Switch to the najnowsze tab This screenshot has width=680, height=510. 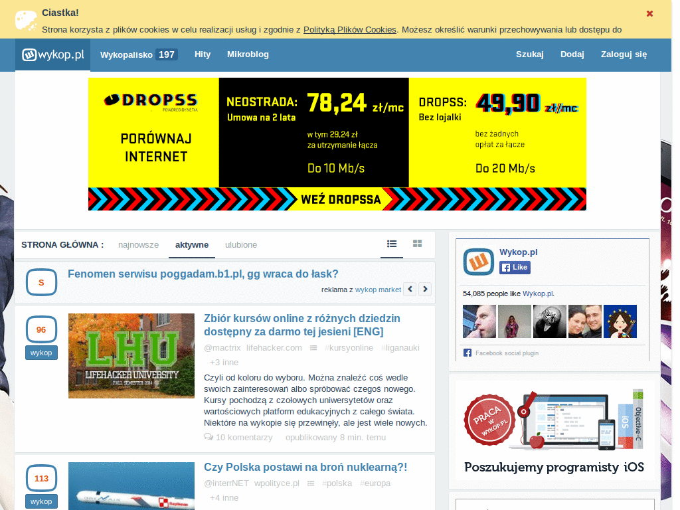tap(138, 245)
